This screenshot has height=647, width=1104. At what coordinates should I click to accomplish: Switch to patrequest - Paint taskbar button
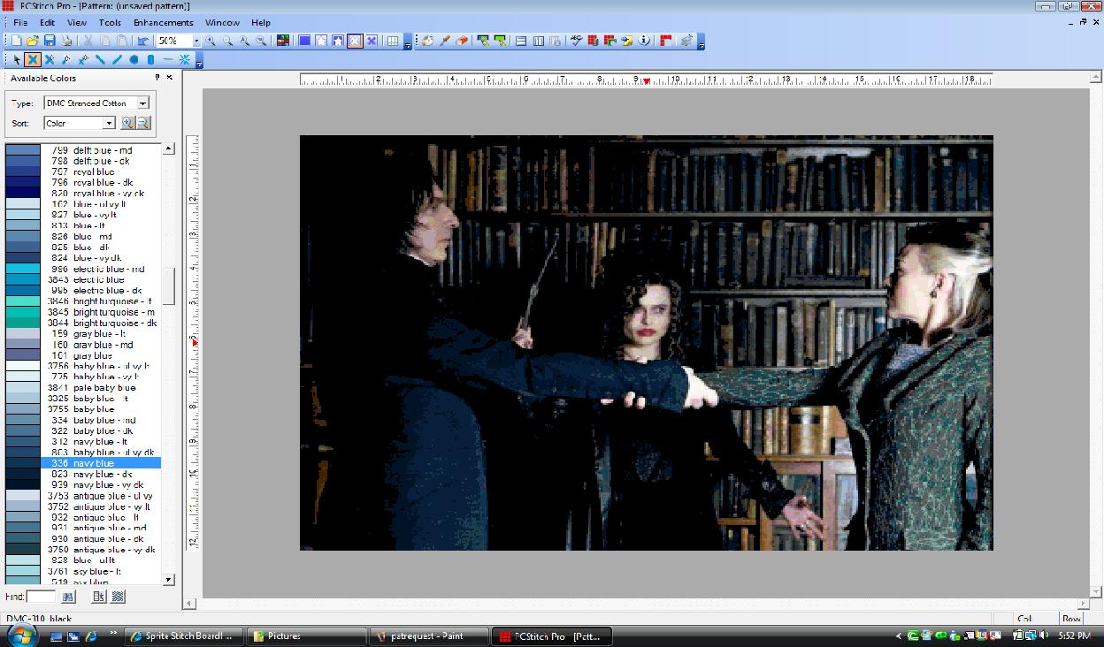pyautogui.click(x=428, y=636)
